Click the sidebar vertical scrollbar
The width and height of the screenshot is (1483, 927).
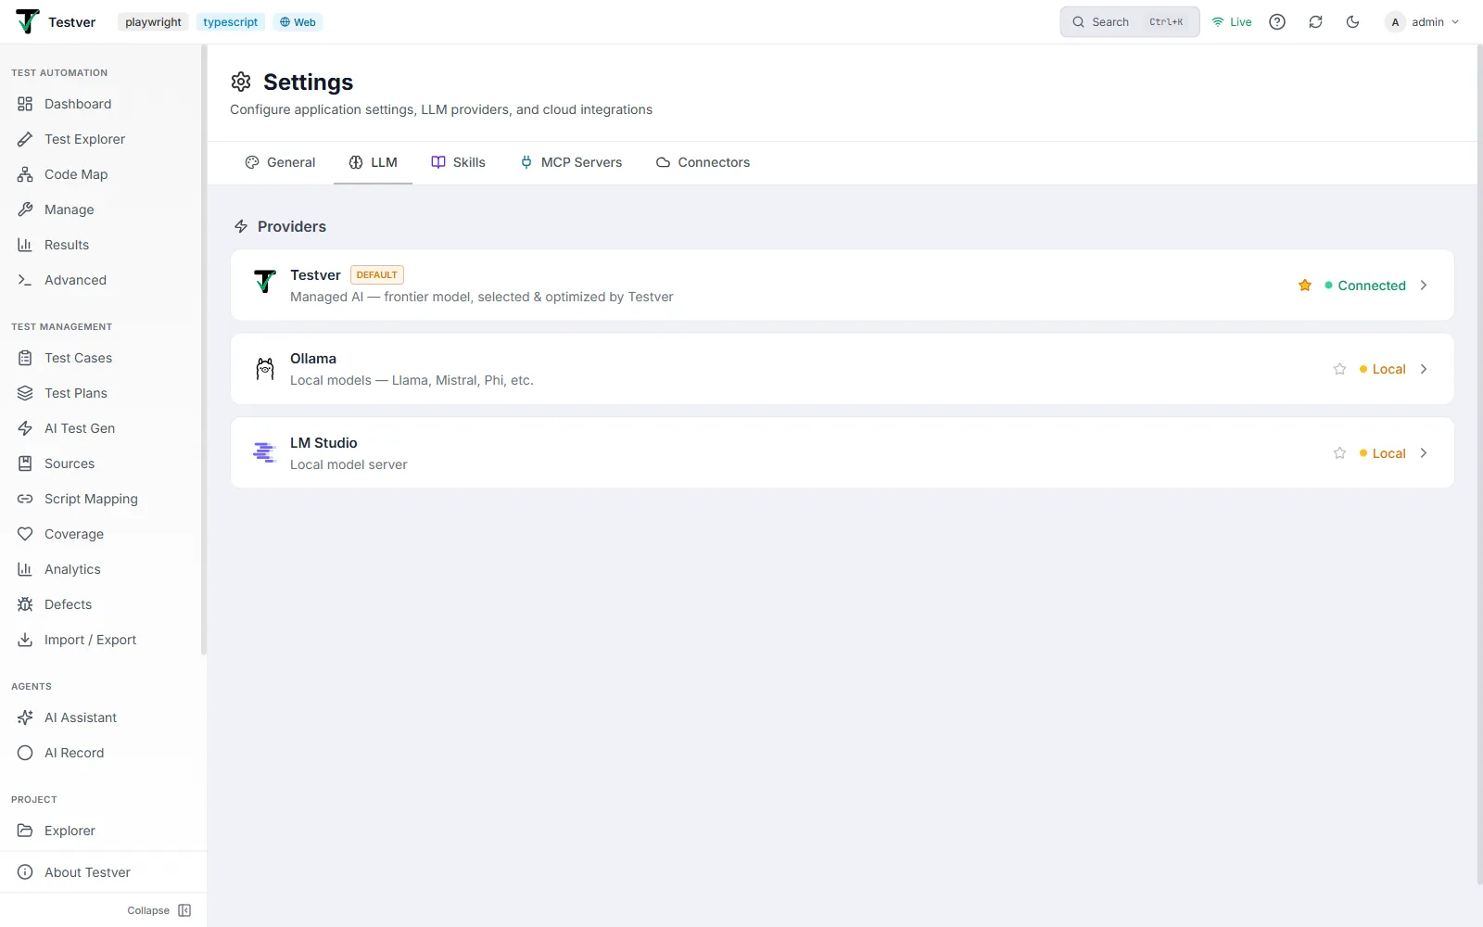coord(203,350)
